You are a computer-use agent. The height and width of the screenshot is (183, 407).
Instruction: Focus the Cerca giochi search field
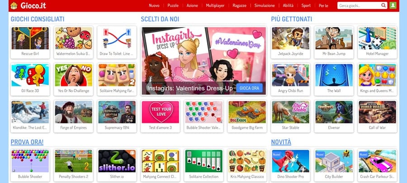pos(359,5)
